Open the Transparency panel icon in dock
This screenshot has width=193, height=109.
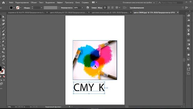click(x=188, y=48)
